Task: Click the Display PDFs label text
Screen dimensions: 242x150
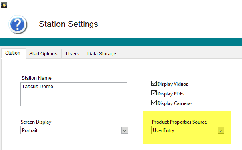Action: pyautogui.click(x=171, y=94)
